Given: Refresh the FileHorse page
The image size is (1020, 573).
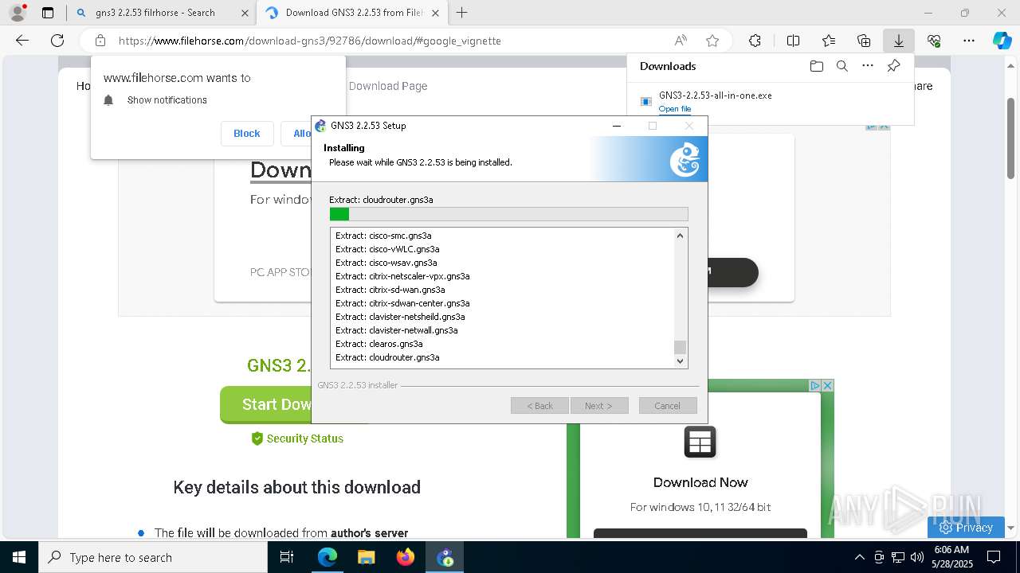Looking at the screenshot, I should (x=57, y=41).
